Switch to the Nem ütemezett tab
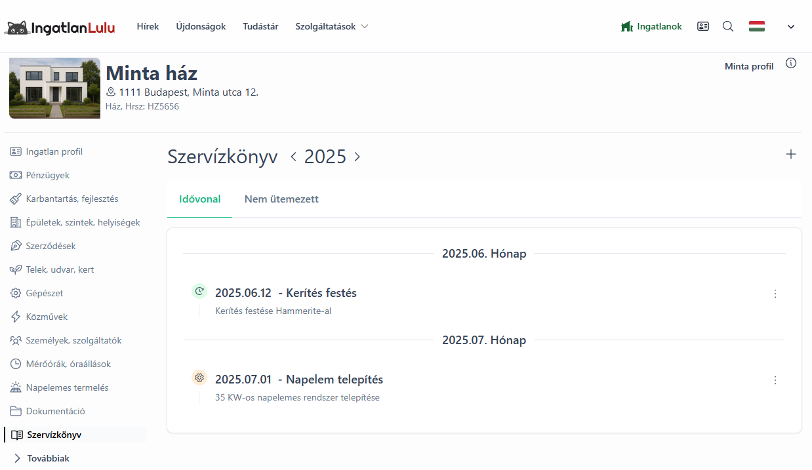The height and width of the screenshot is (470, 812). (x=281, y=199)
